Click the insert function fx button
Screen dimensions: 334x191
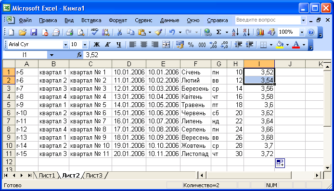click(79, 55)
